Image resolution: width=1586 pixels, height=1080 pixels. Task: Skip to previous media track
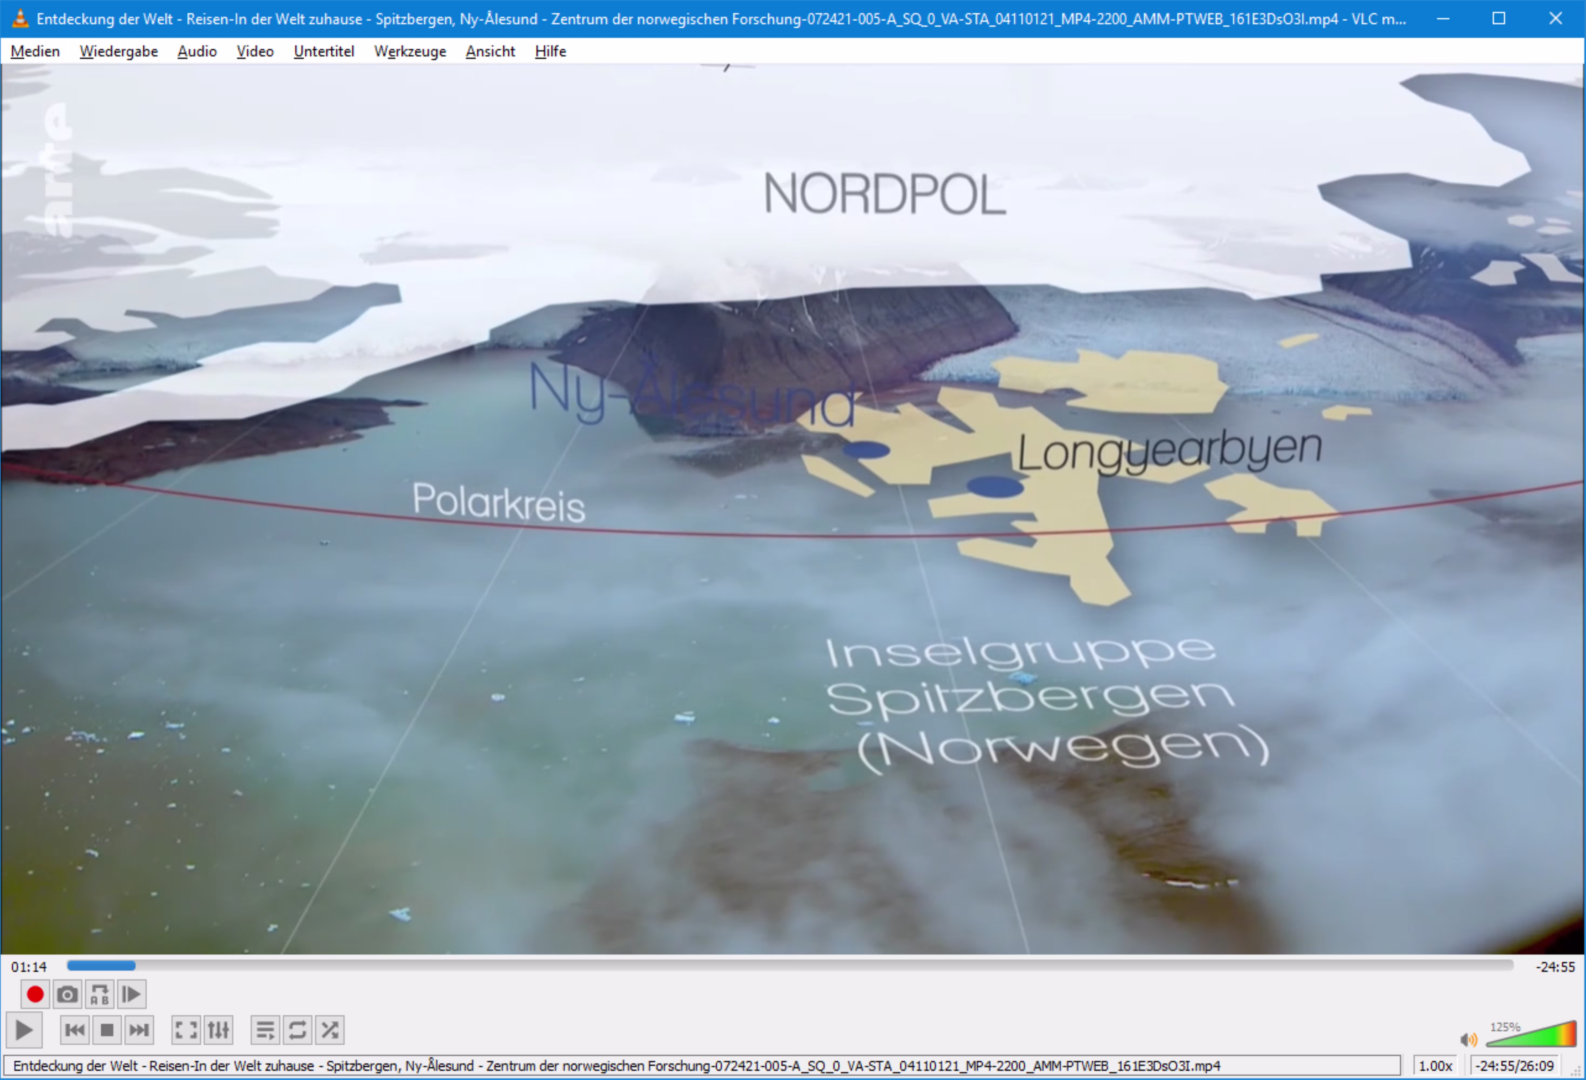(x=75, y=1030)
